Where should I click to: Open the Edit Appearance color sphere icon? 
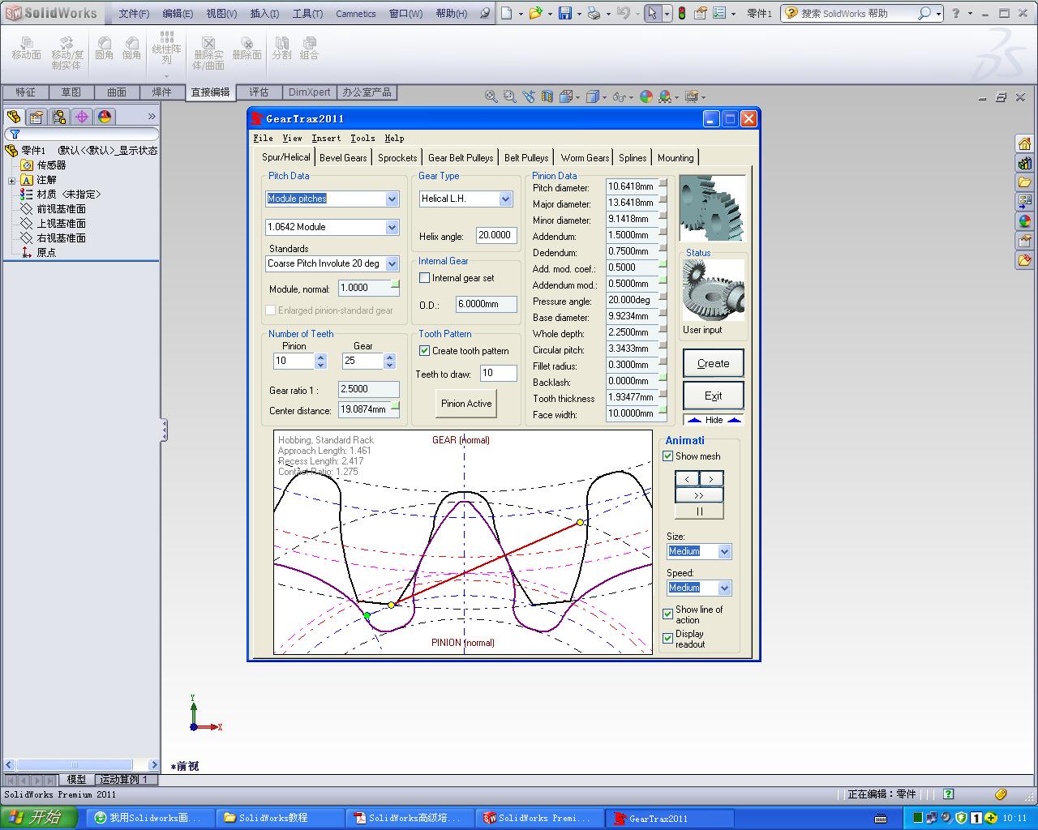click(x=646, y=96)
